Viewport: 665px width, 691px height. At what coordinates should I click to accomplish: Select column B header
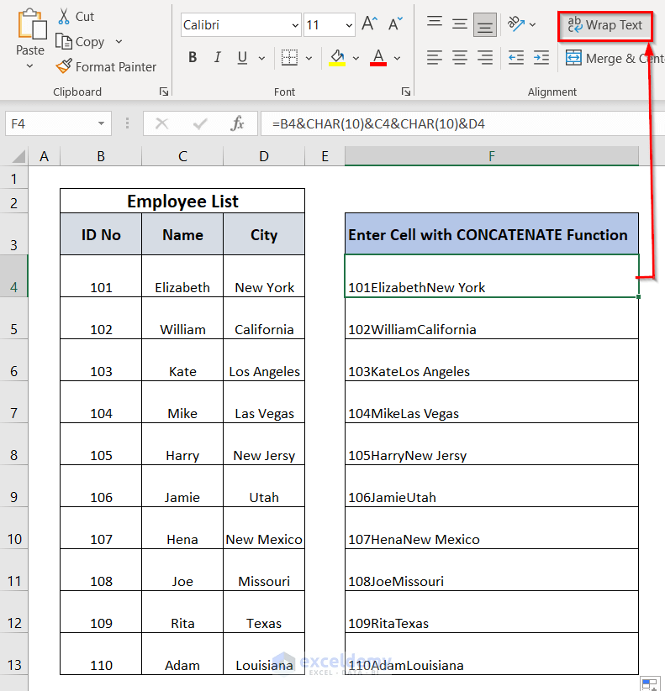pos(101,156)
